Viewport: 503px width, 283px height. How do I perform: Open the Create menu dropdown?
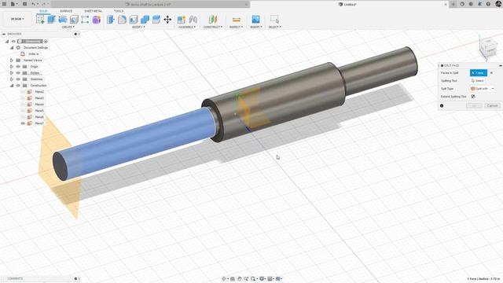point(68,28)
